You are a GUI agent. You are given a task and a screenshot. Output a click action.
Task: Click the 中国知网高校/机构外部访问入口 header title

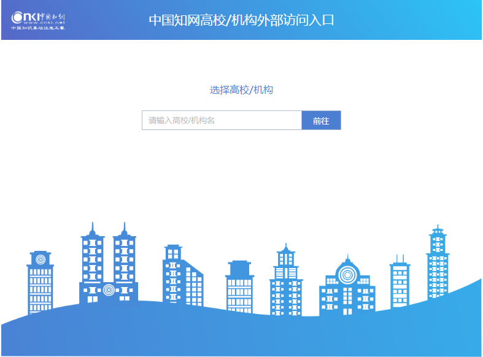(241, 20)
